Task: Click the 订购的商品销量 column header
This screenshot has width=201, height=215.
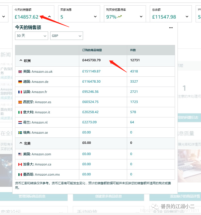Action: pos(92,50)
